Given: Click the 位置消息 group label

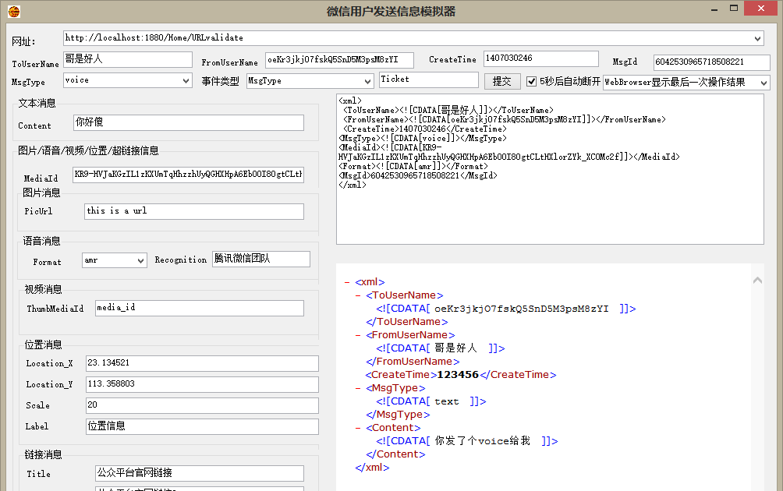Looking at the screenshot, I should point(44,344).
